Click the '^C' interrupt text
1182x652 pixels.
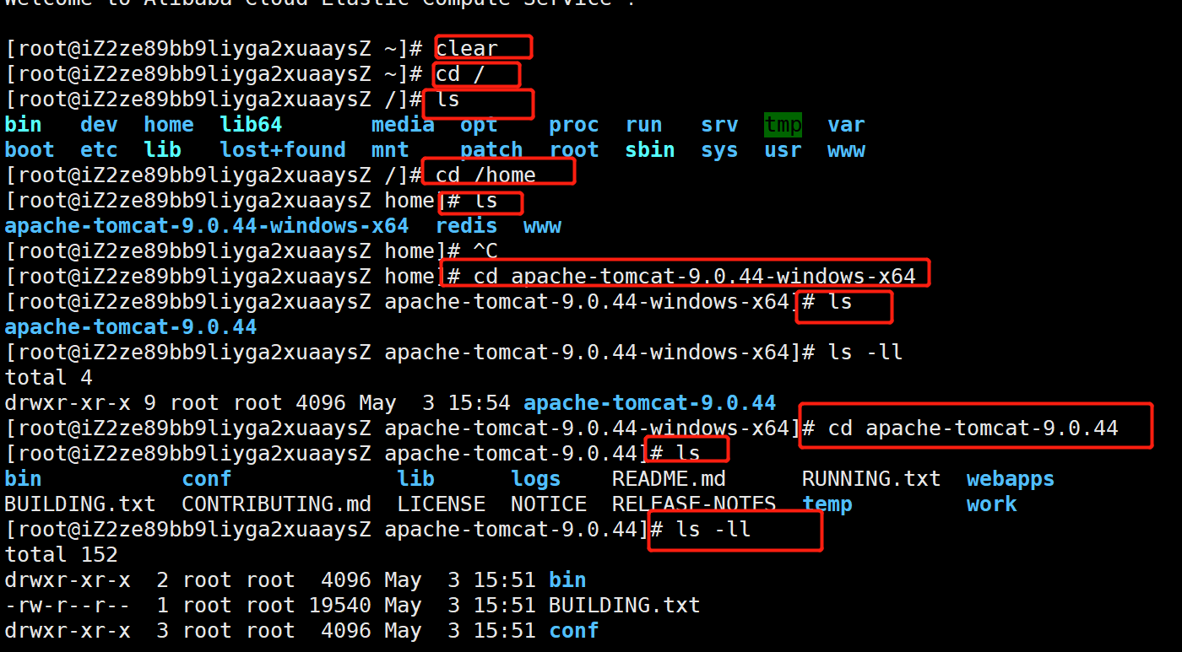pos(485,251)
